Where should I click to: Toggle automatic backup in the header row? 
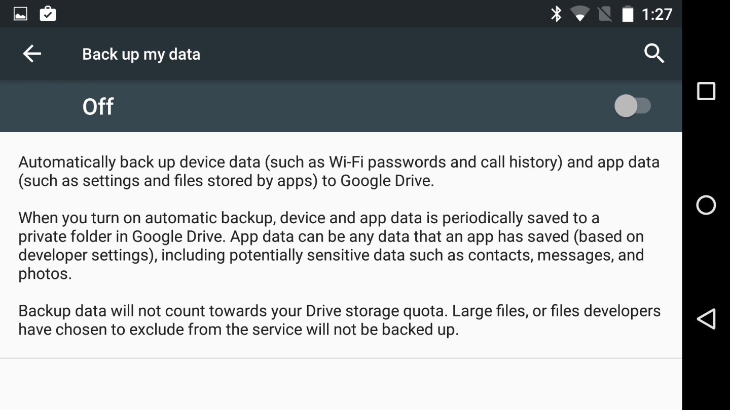click(340, 106)
